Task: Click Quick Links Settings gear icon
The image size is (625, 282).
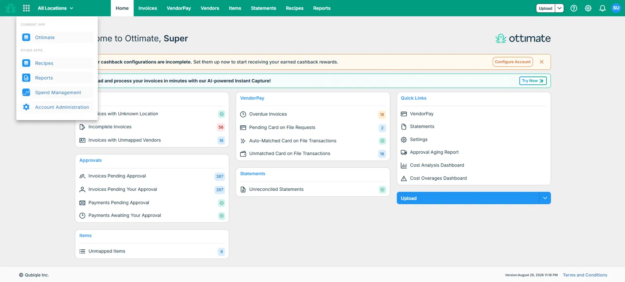Action: [x=404, y=140]
